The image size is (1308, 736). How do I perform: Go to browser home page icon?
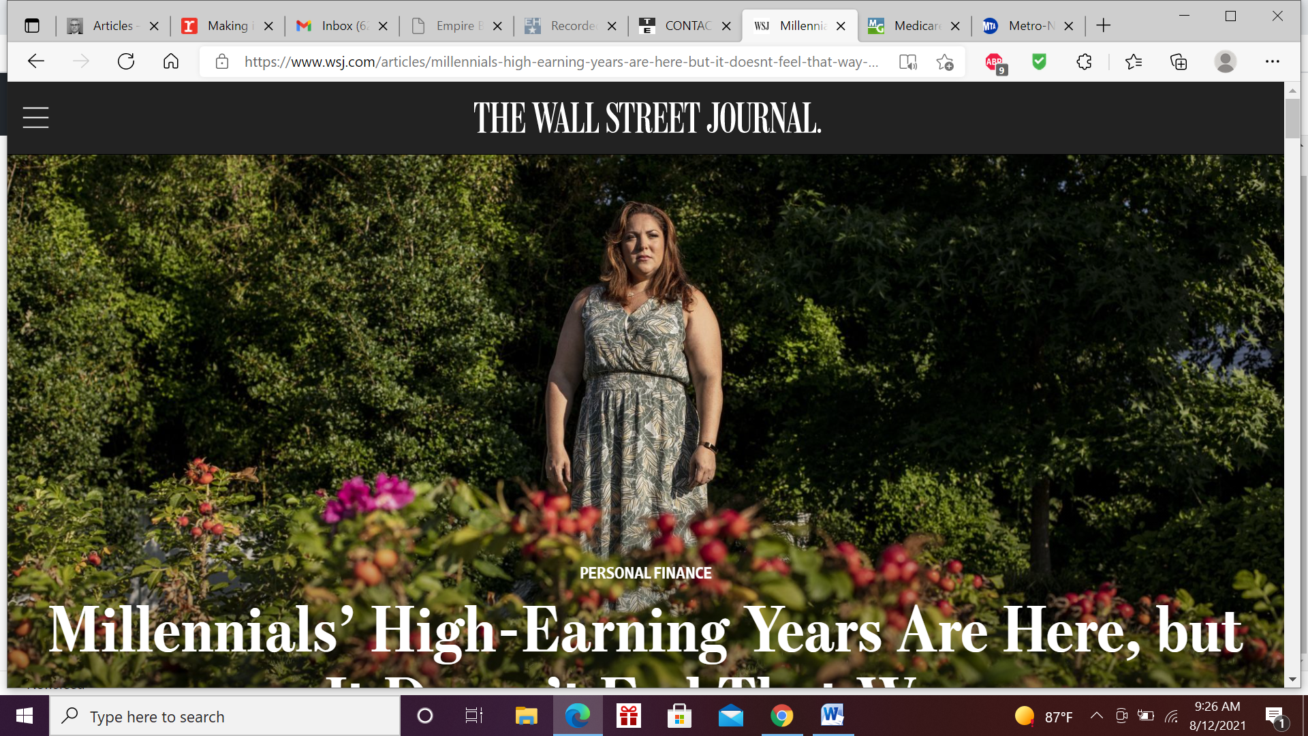(171, 61)
